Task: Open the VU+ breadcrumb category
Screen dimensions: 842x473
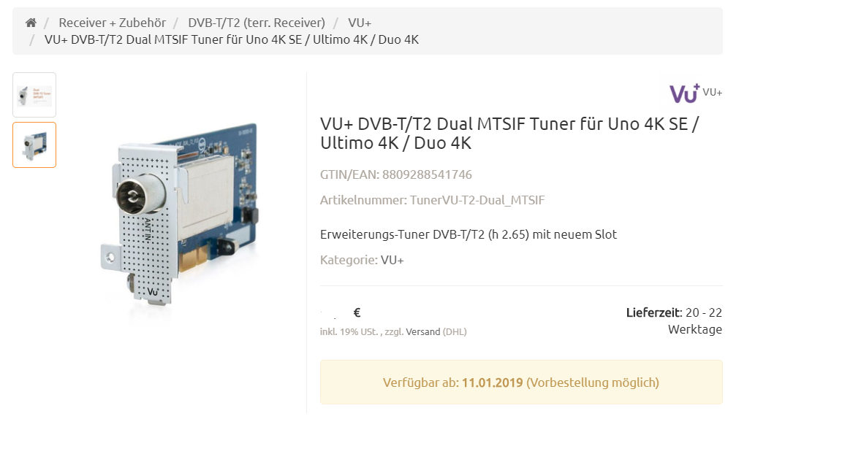Action: (x=360, y=23)
